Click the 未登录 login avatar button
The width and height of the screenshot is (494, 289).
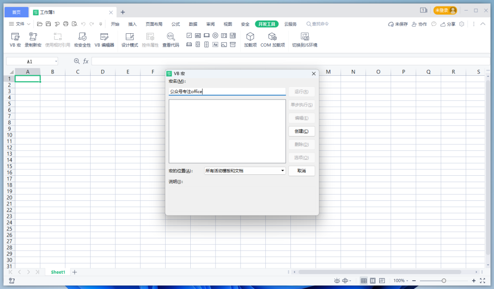pos(445,11)
